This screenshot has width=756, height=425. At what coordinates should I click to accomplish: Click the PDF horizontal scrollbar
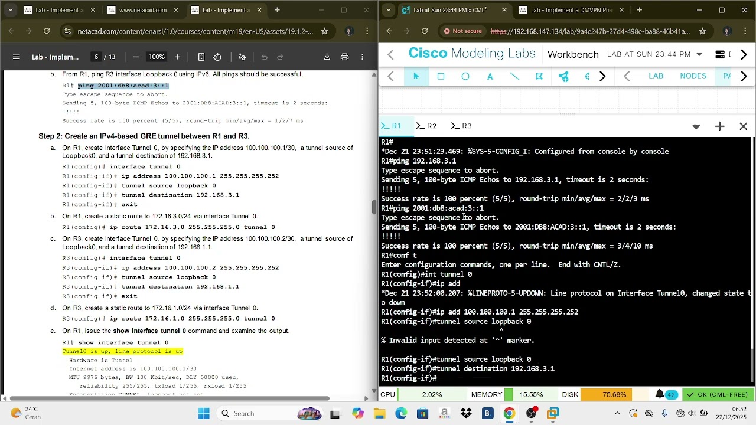coord(170,398)
